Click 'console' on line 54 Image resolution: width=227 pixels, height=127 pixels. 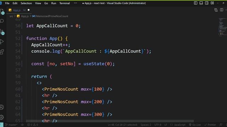coord(40,51)
